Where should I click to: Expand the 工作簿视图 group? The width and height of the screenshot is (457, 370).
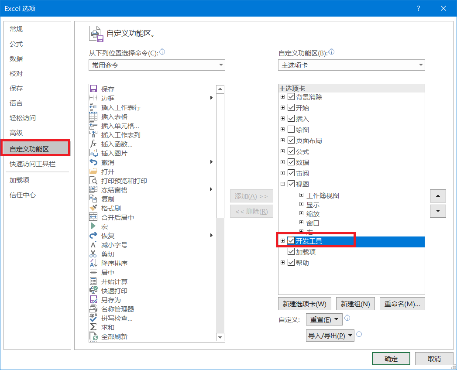[x=301, y=195]
